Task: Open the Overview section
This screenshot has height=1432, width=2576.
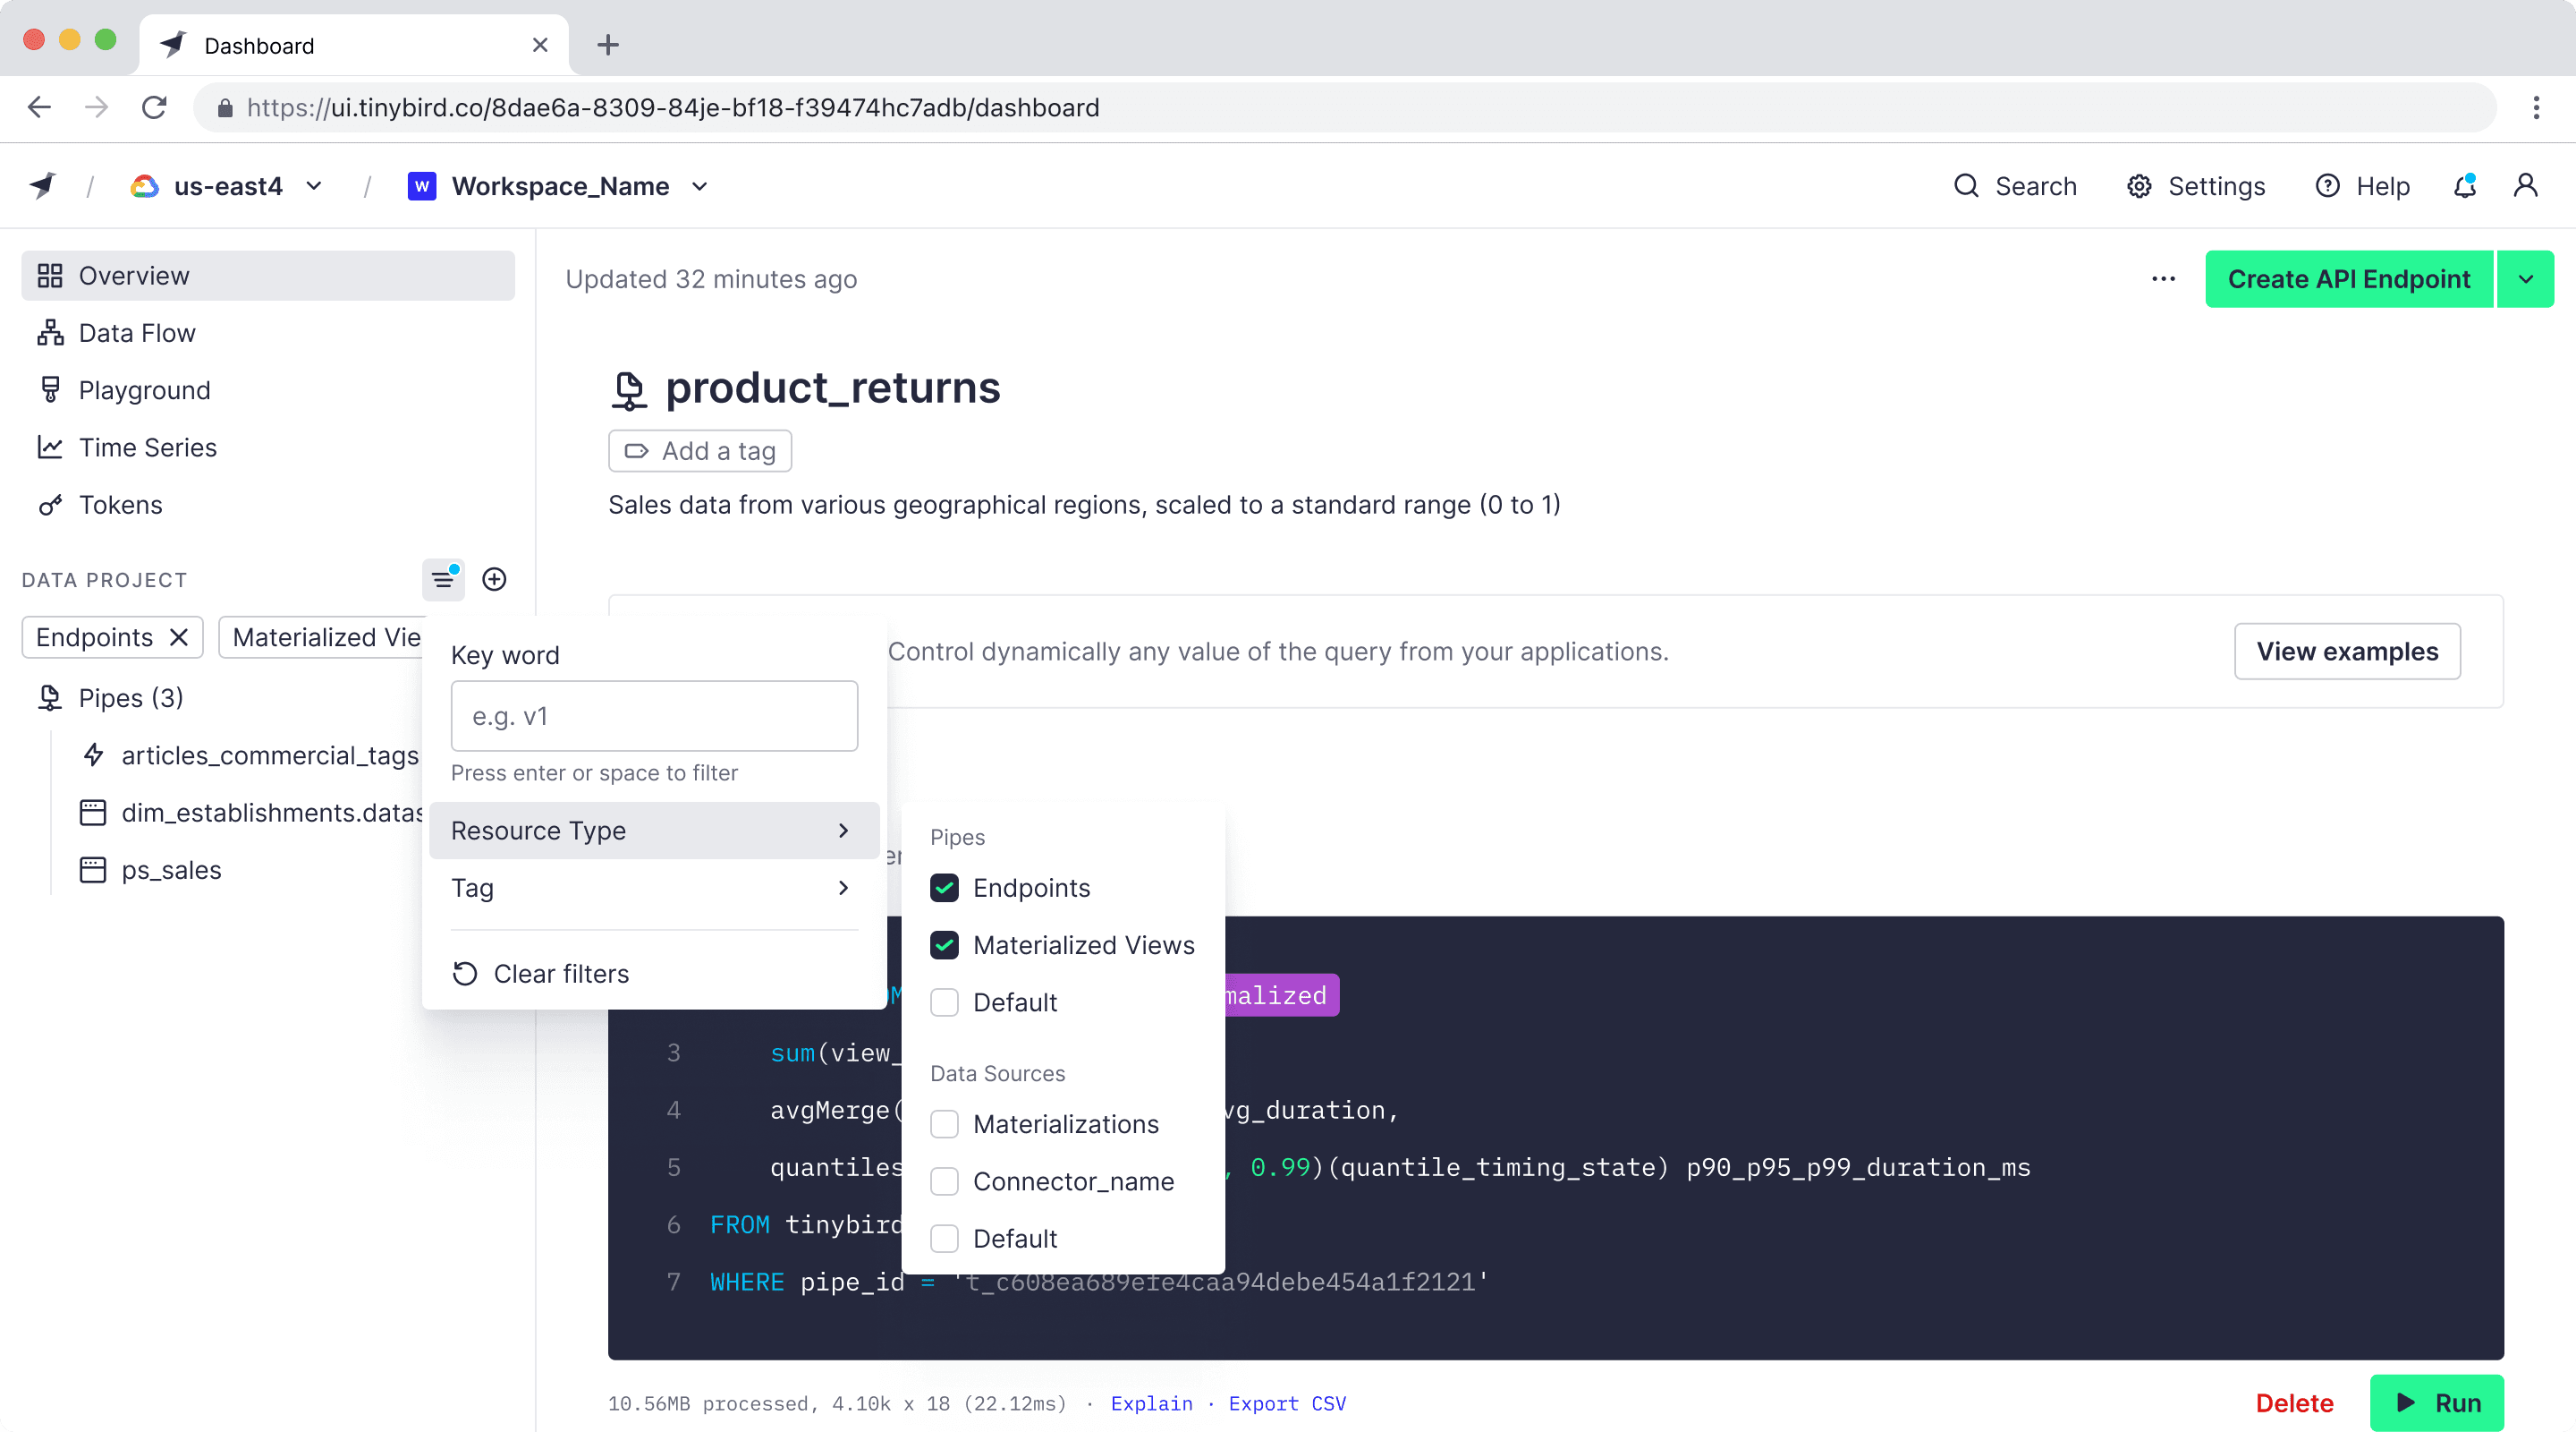Action: tap(268, 277)
